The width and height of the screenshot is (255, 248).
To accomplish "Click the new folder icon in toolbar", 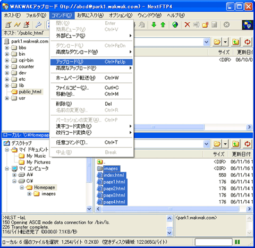I will pos(205,25).
